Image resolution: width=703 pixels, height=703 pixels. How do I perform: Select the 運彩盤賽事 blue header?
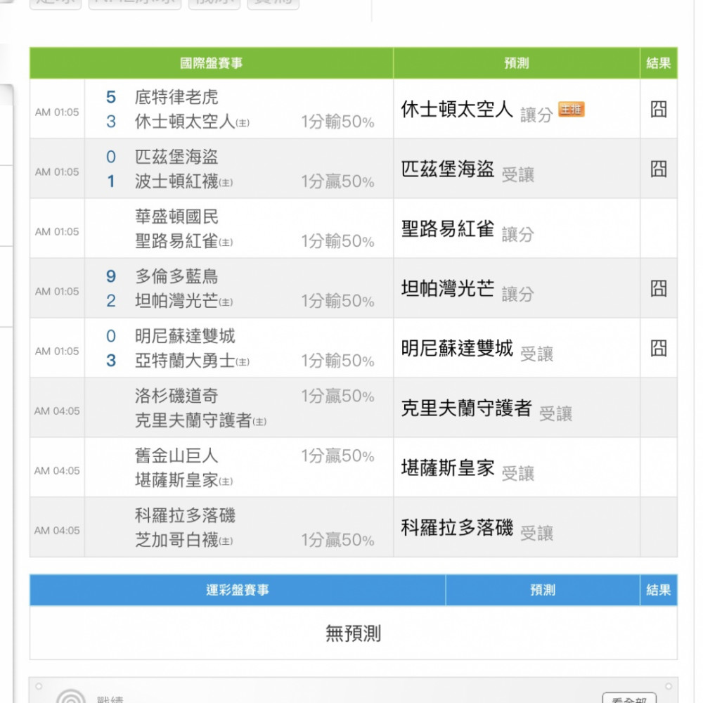click(x=238, y=590)
